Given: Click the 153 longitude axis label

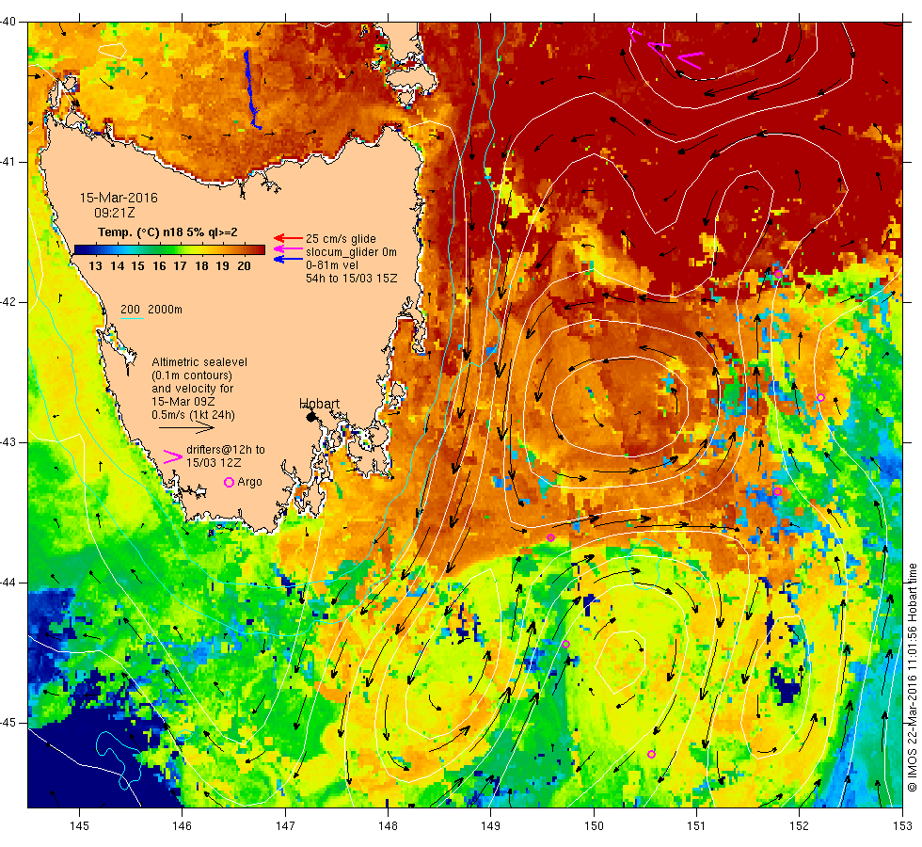Looking at the screenshot, I should (x=902, y=826).
